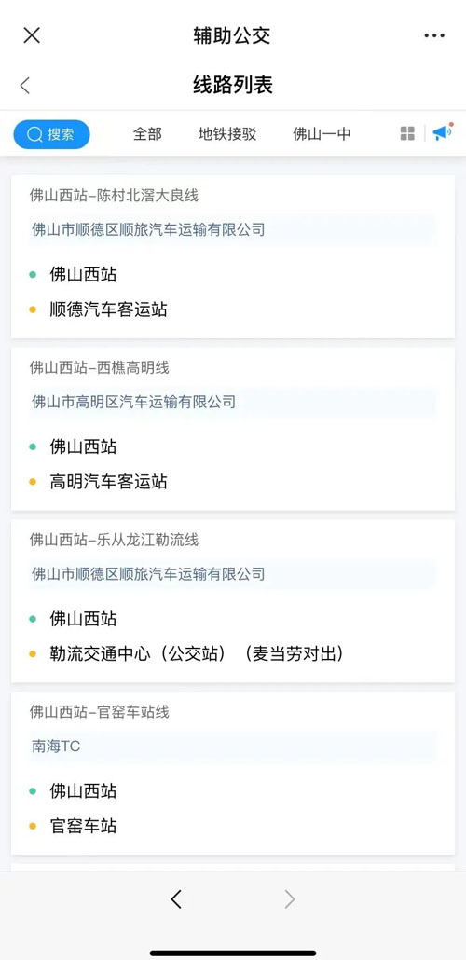Select the 全部 tab
Screen dimensions: 466x960
pyautogui.click(x=147, y=134)
